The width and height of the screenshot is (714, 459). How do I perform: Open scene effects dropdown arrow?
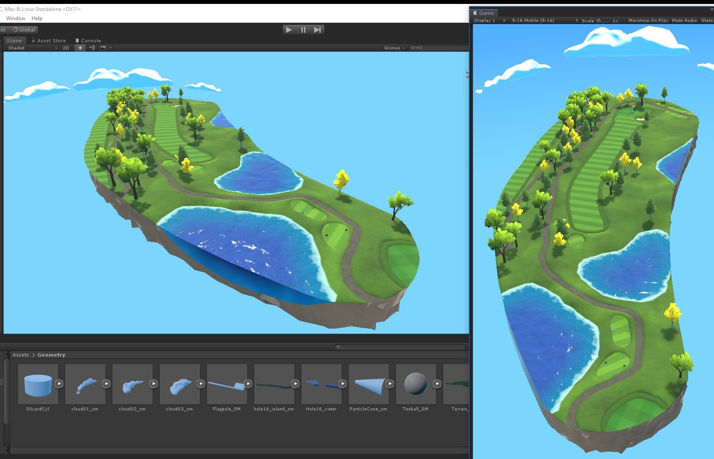pyautogui.click(x=111, y=48)
